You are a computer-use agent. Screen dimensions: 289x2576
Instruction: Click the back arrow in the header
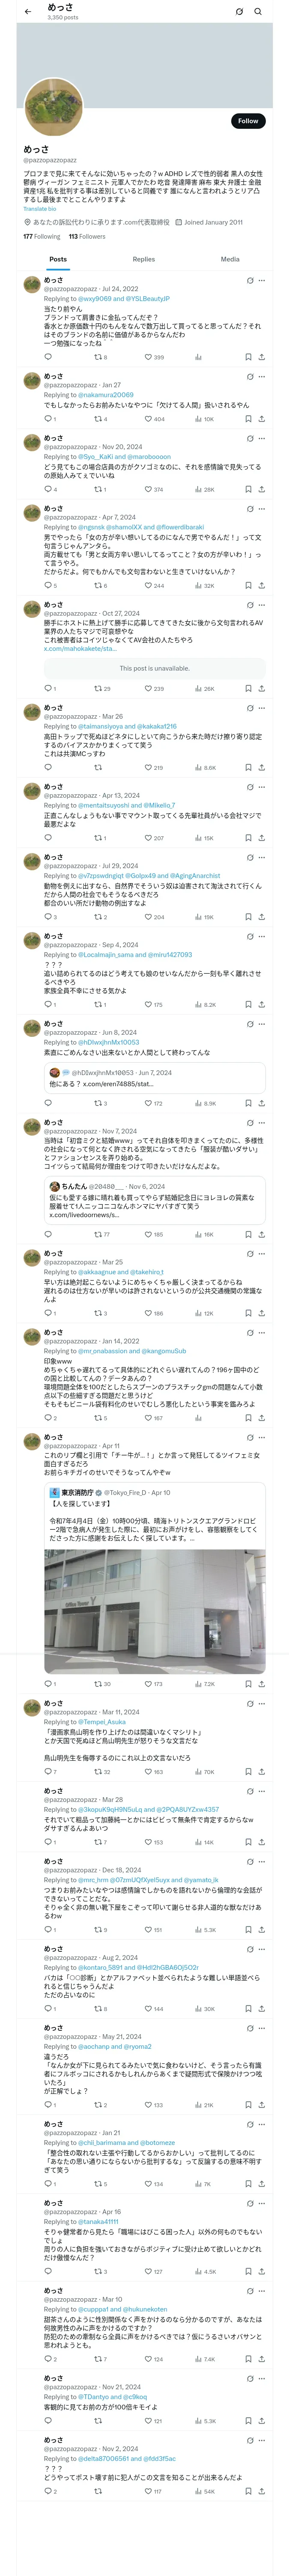pyautogui.click(x=29, y=11)
